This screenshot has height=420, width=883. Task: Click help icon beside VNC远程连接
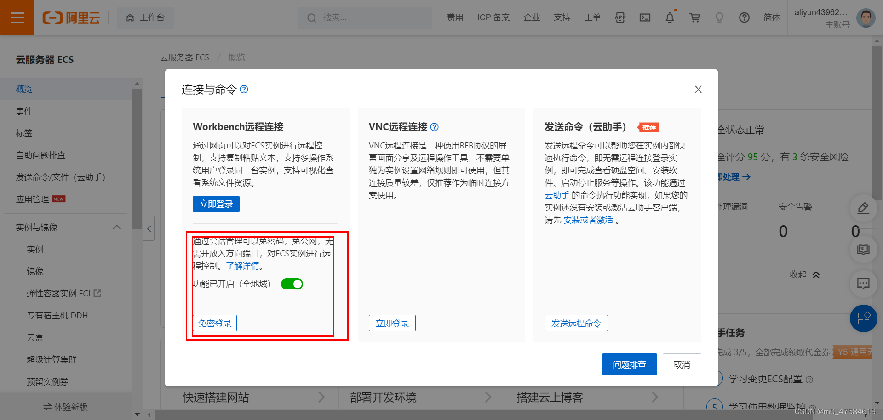pos(434,127)
